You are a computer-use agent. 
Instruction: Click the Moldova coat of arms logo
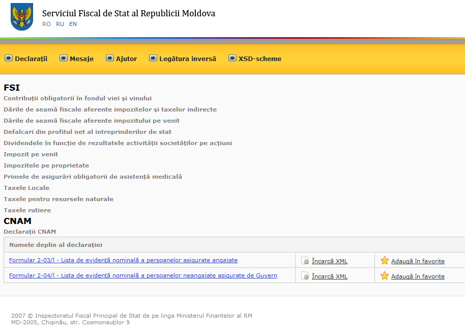[21, 17]
